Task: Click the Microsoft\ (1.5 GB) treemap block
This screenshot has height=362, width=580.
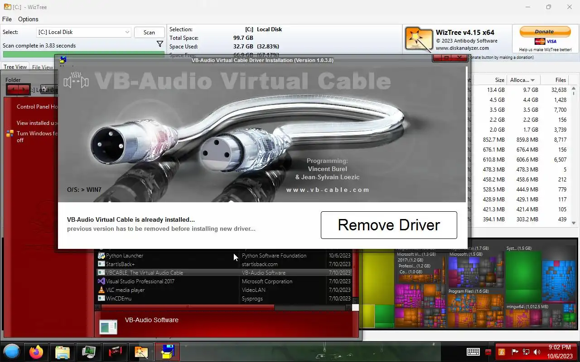Action: click(475, 269)
